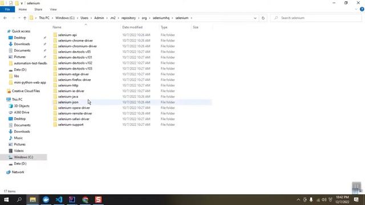
Task: Select the selenium-chrome-driver folder icon
Action: 55,40
